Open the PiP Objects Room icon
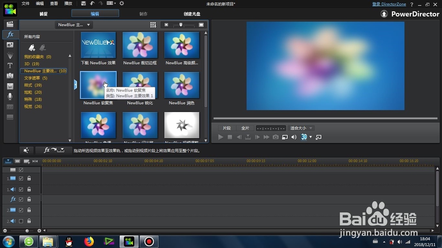 [x=10, y=45]
